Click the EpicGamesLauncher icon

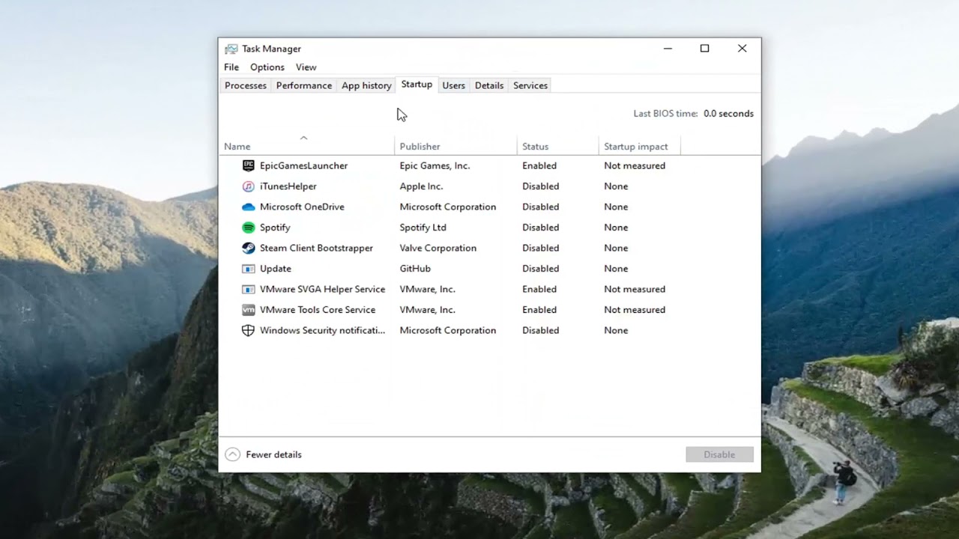tap(248, 165)
